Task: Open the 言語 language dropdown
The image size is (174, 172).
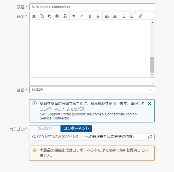Action: (x=150, y=90)
